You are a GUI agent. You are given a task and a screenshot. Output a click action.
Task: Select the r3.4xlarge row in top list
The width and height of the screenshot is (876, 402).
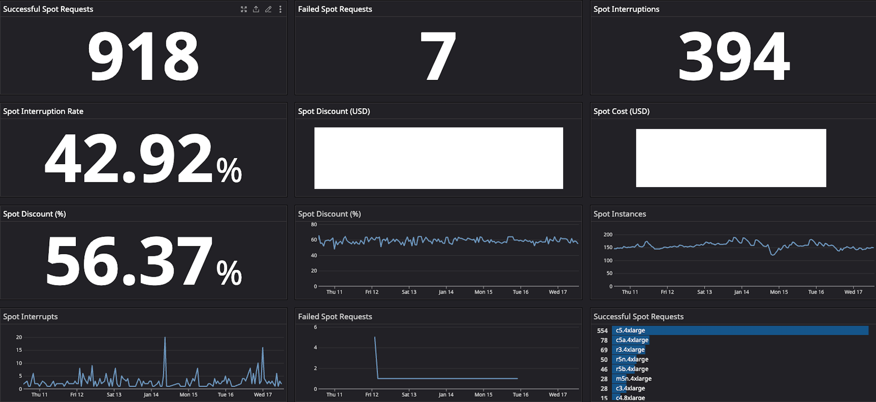(x=630, y=350)
